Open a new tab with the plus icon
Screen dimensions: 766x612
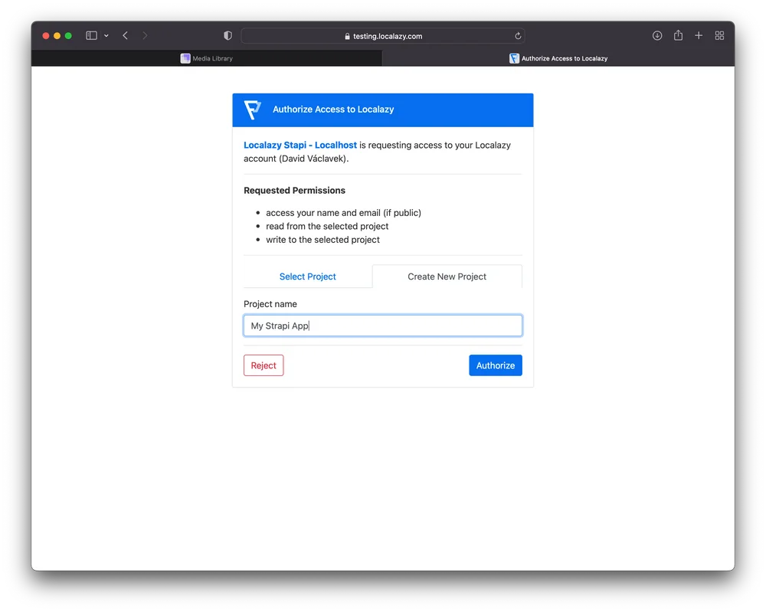point(698,35)
